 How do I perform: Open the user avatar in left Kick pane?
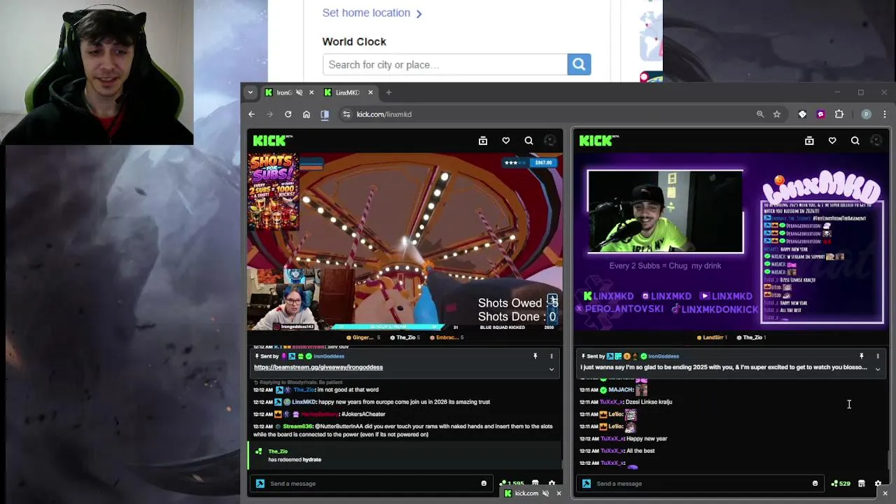click(x=549, y=141)
